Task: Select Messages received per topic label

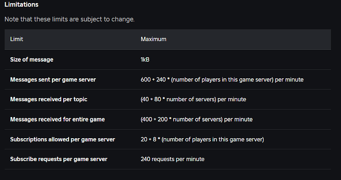Action: click(x=48, y=99)
